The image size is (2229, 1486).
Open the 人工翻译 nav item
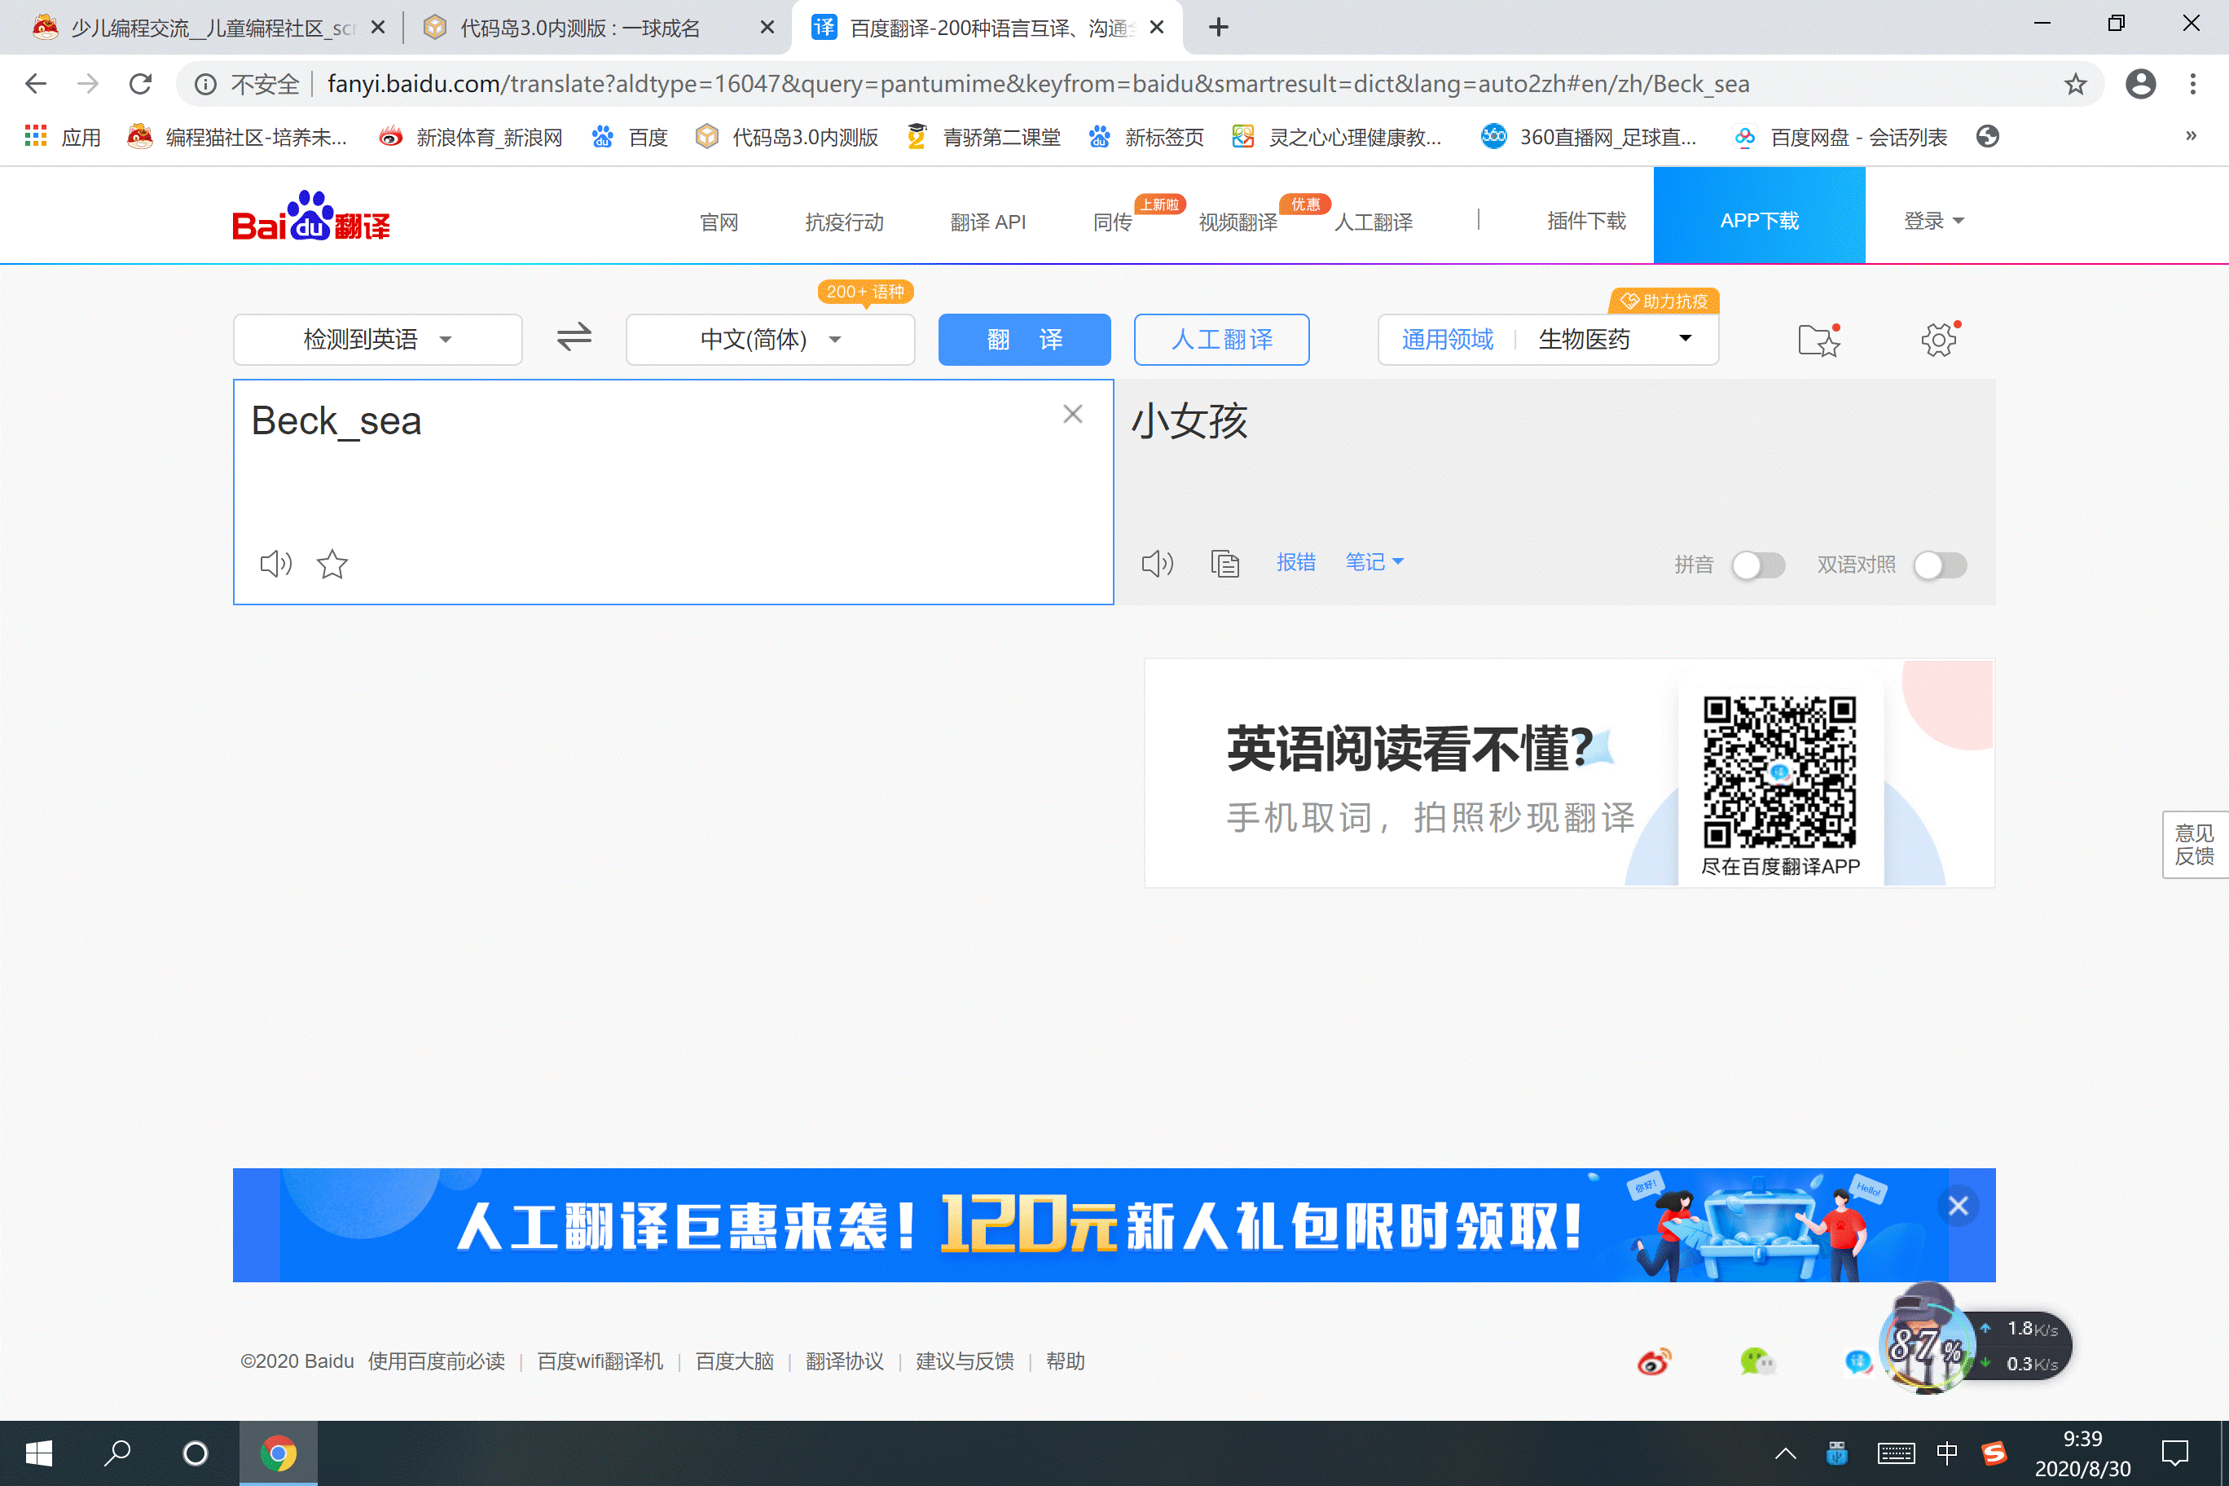pyautogui.click(x=1374, y=222)
